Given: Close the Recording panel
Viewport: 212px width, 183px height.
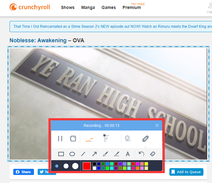Looking at the screenshot, I should tap(157, 125).
